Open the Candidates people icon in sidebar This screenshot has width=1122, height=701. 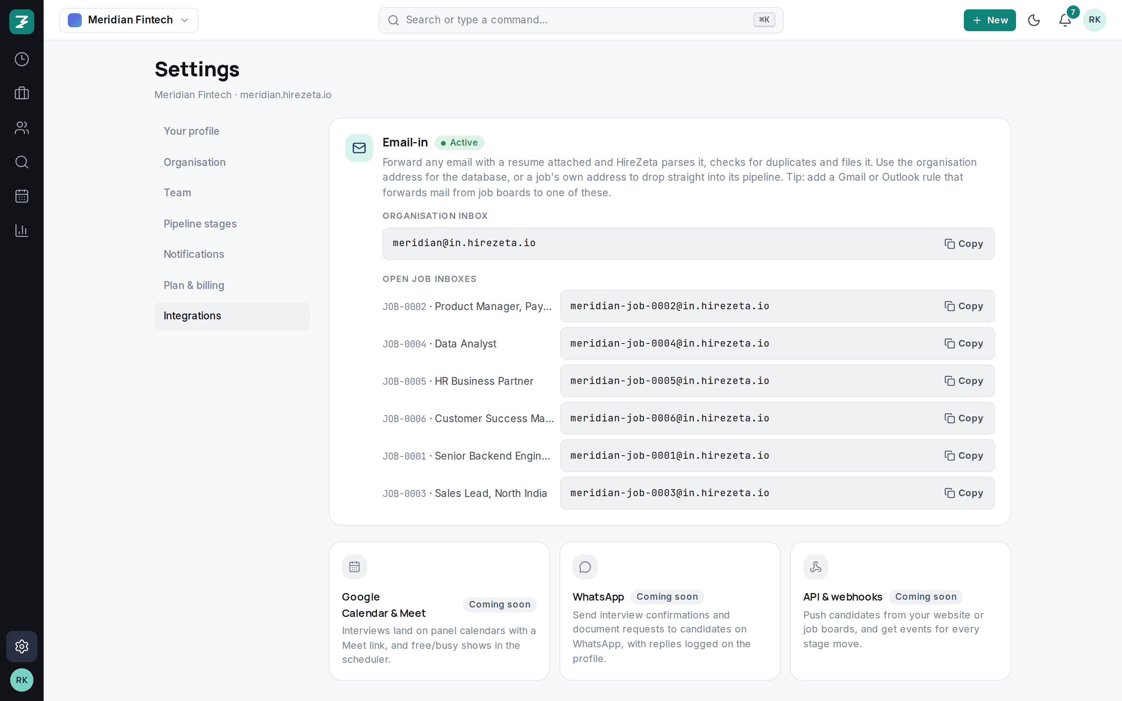[x=22, y=127]
